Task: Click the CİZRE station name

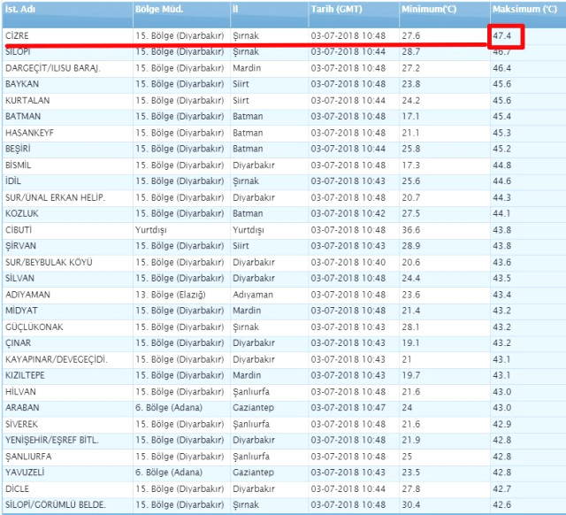Action: click(x=19, y=36)
